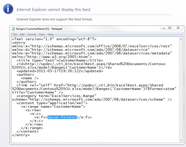Image resolution: width=186 pixels, height=147 pixels.
Task: Click the closing entry tag
Action: [x=21, y=135]
